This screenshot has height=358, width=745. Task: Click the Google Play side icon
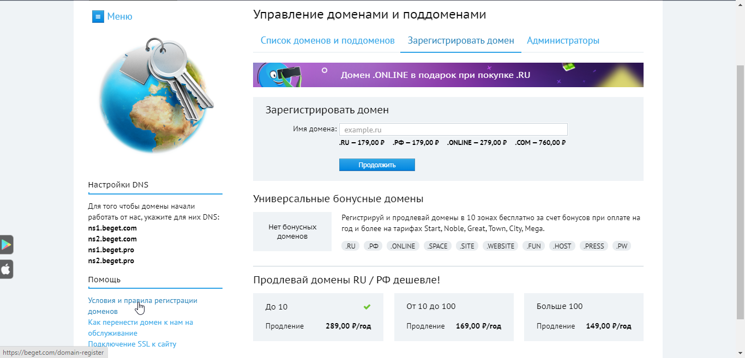[x=6, y=245]
